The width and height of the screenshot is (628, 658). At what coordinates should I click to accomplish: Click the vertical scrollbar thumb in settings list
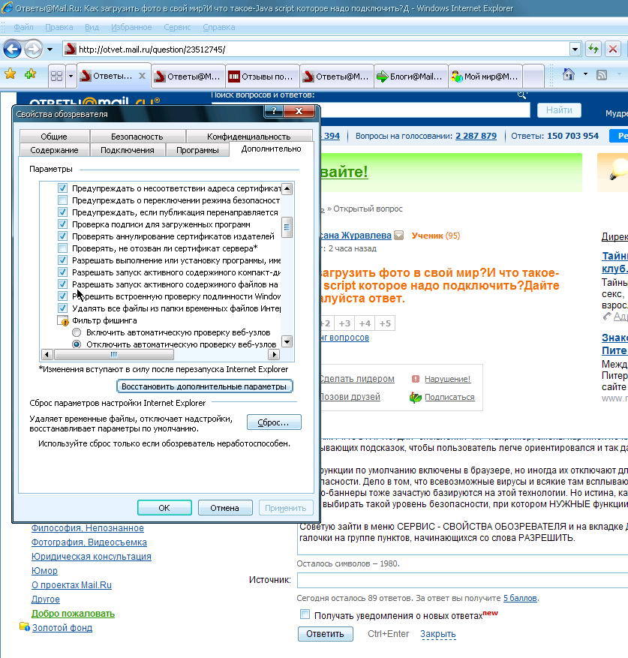click(287, 227)
